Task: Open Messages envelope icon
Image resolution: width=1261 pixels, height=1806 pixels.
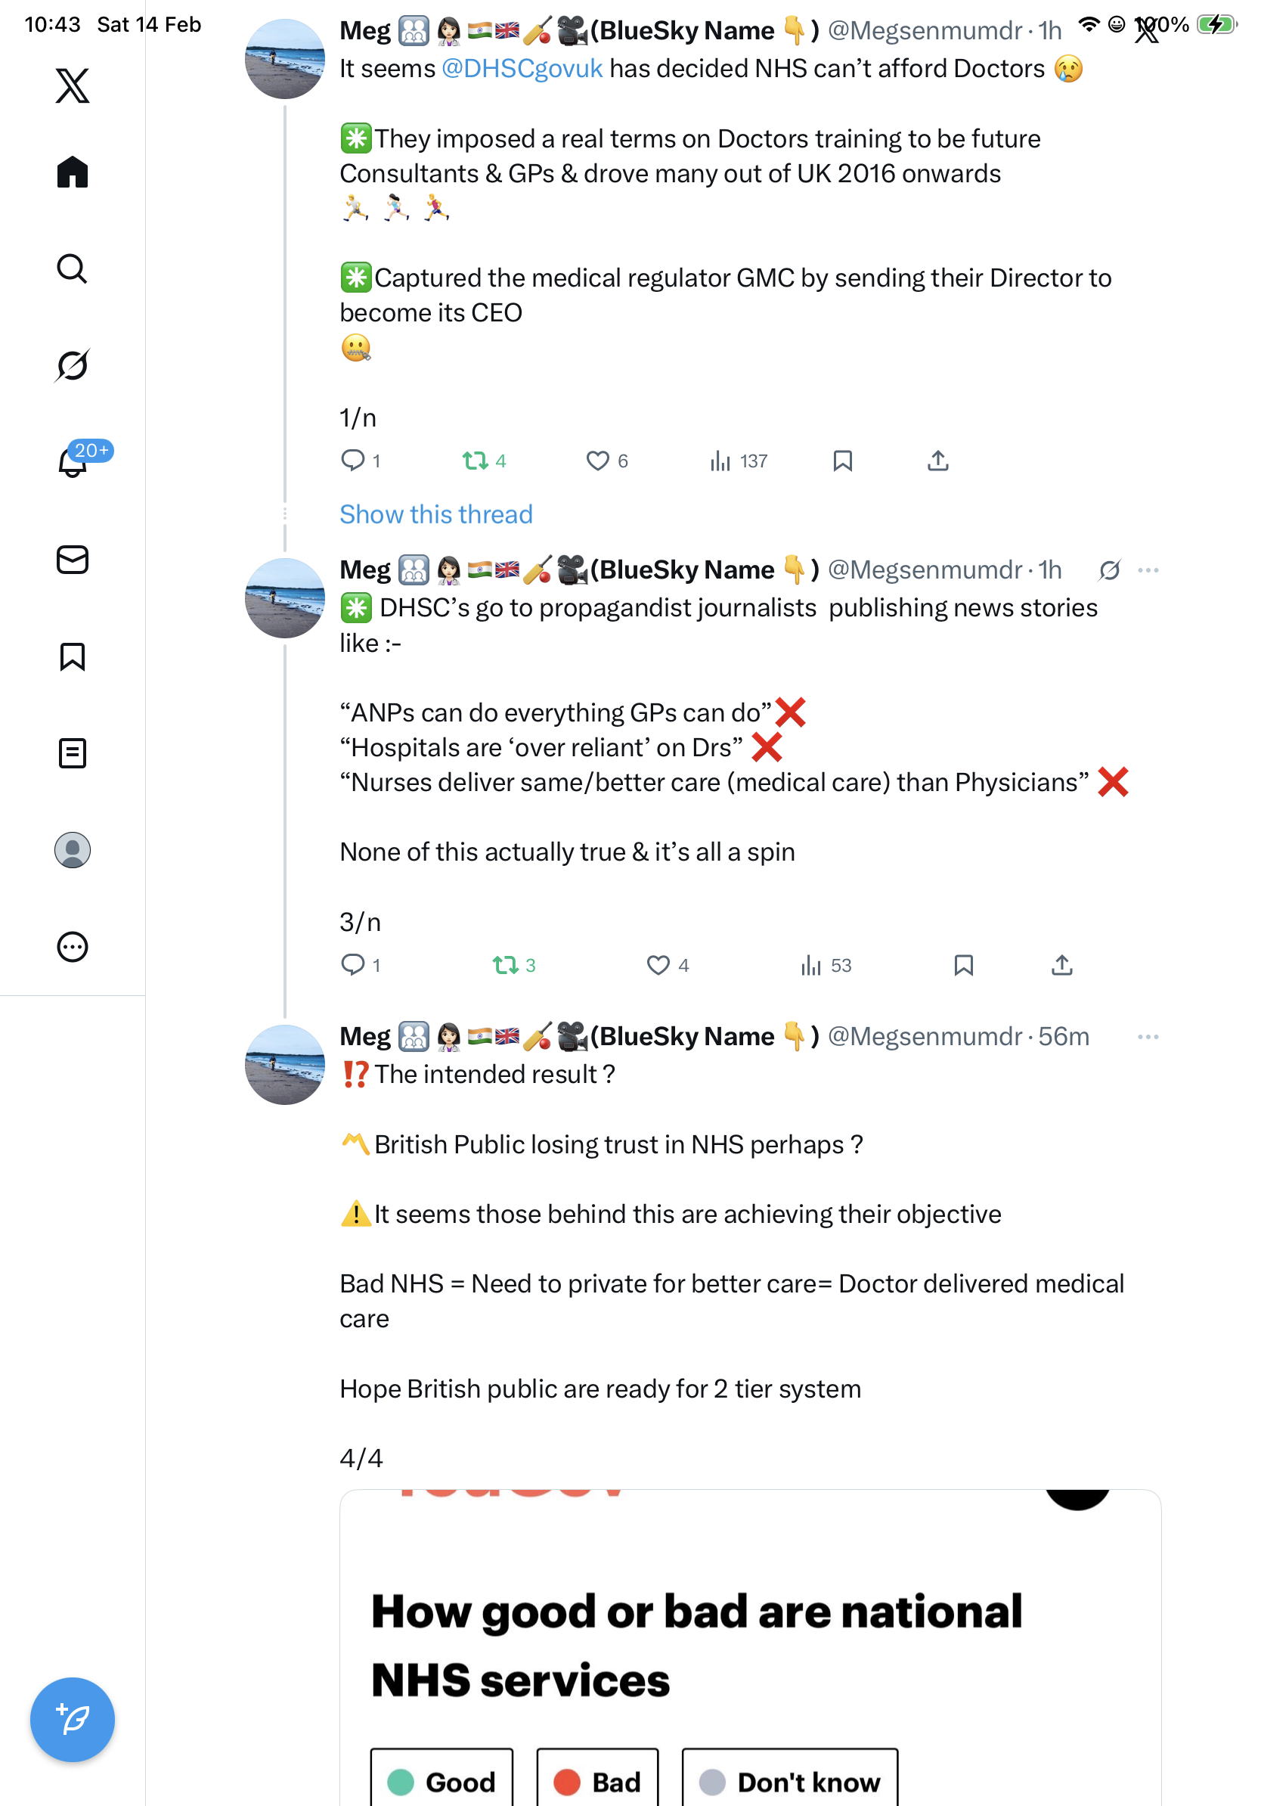Action: click(73, 559)
